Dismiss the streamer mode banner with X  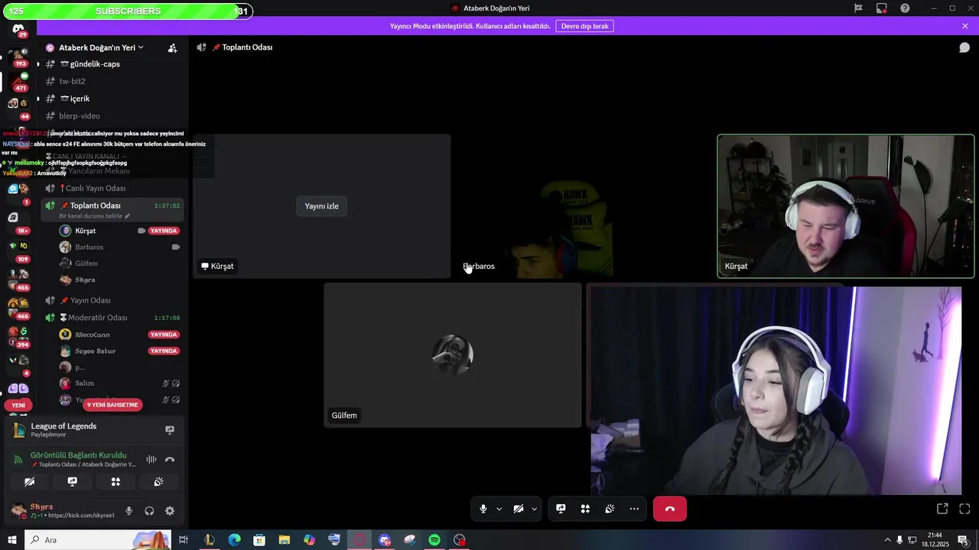click(965, 26)
